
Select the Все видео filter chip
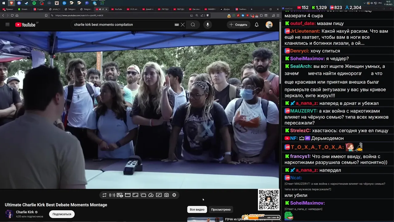tap(197, 210)
